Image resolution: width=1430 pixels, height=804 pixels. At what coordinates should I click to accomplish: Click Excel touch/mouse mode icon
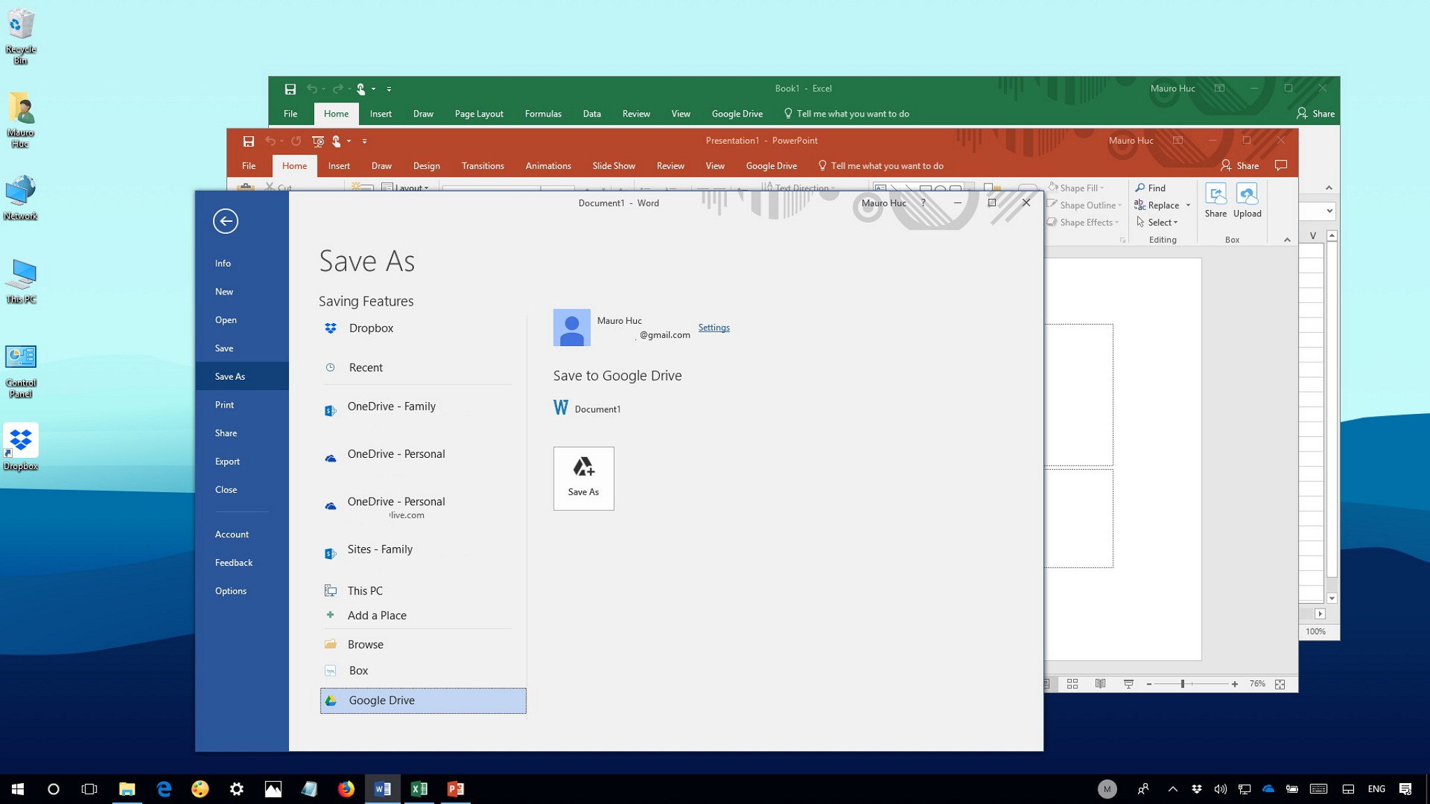pyautogui.click(x=361, y=89)
